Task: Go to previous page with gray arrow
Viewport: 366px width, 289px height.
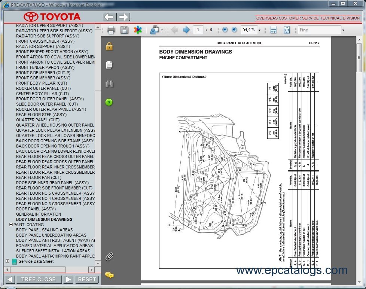Action: tap(174, 30)
